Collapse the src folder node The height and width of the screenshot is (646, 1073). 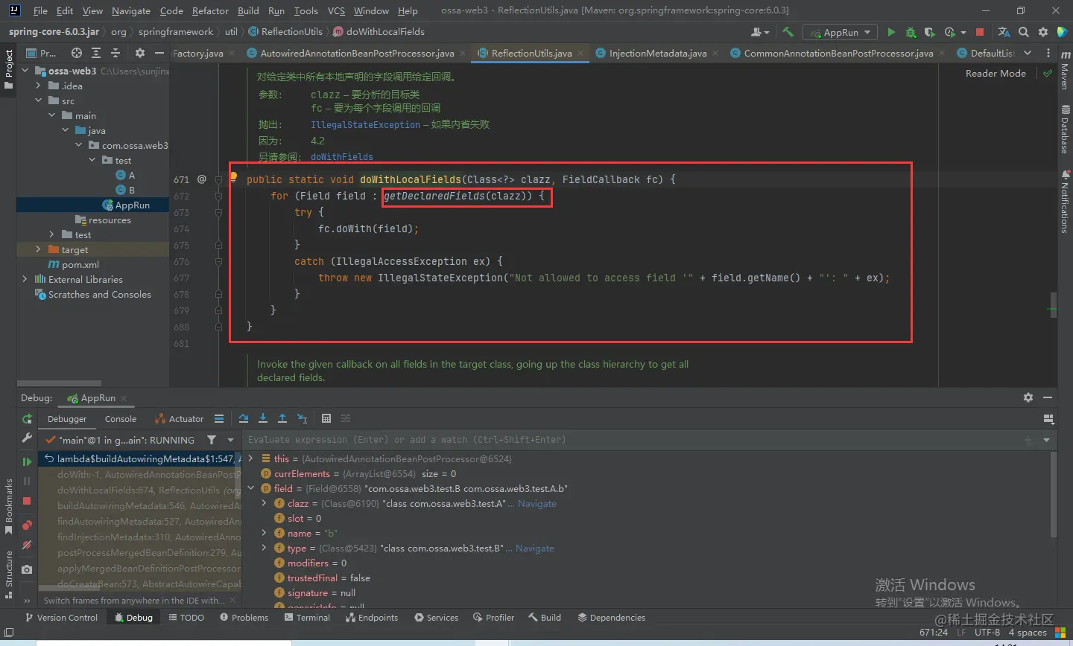click(x=38, y=100)
